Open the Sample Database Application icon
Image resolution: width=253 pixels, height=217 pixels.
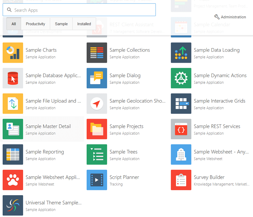(13, 78)
